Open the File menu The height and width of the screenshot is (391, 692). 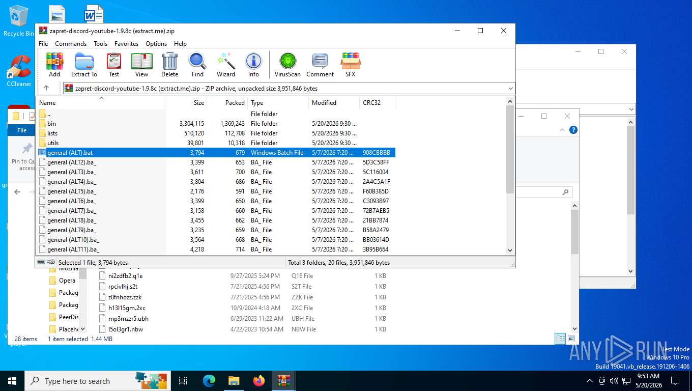click(43, 44)
